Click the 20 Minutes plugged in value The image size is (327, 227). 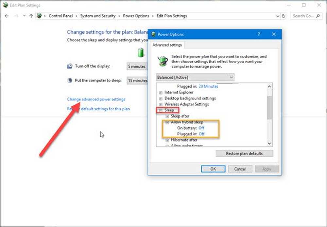pos(208,86)
